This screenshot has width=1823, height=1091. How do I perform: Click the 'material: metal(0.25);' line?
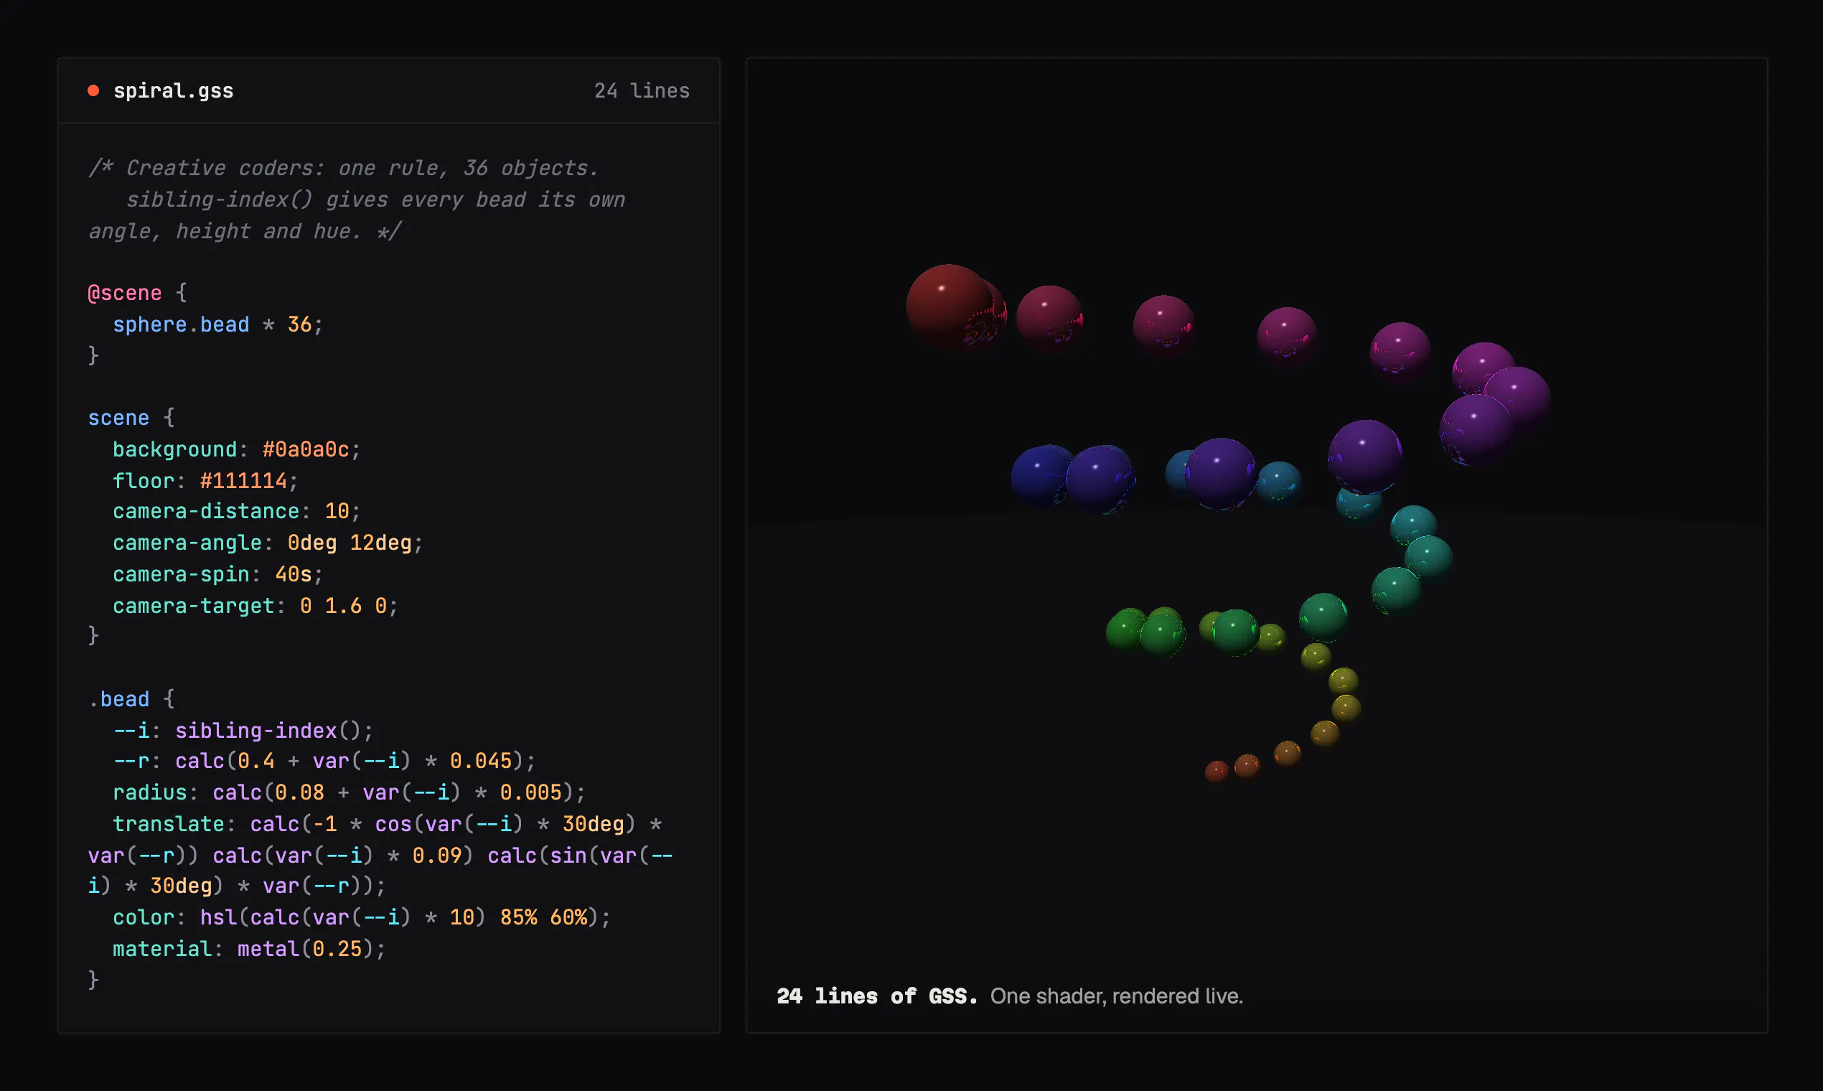click(x=249, y=949)
